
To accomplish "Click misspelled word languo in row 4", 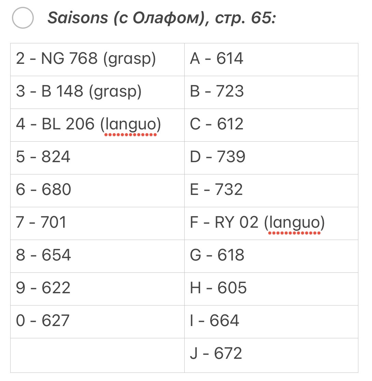I will click(130, 124).
